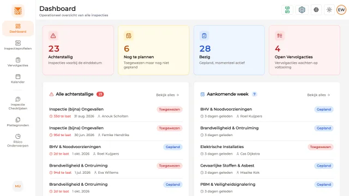Click the orange app logo in sidebar
This screenshot has width=349, height=196.
click(18, 11)
